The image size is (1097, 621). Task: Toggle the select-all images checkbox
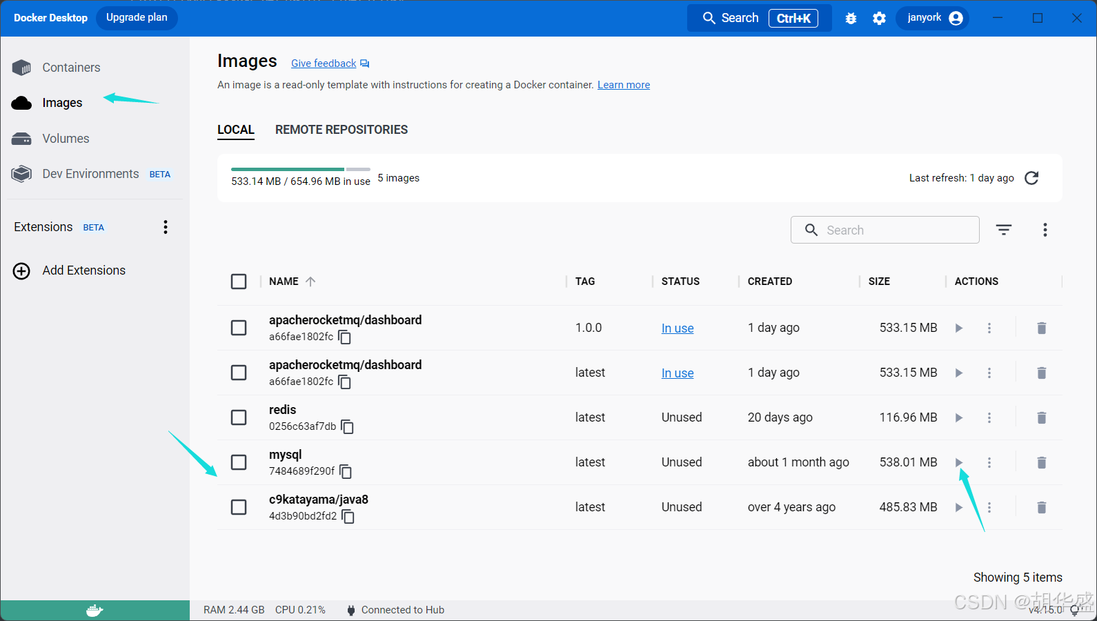coord(239,282)
